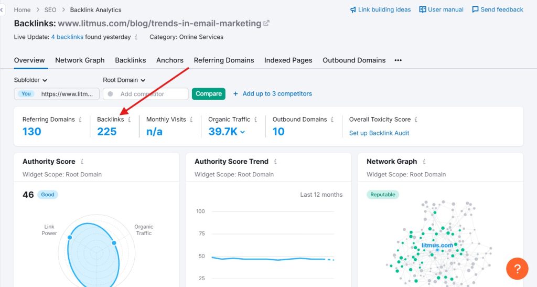Open the external link icon beside the URL
This screenshot has width=537, height=287.
click(266, 23)
